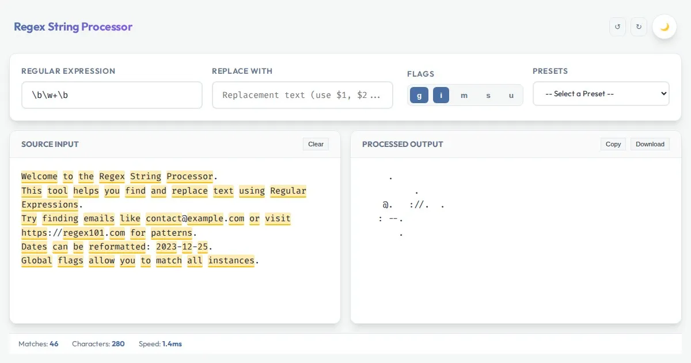
Task: Focus the Replace With text field
Action: pos(302,95)
